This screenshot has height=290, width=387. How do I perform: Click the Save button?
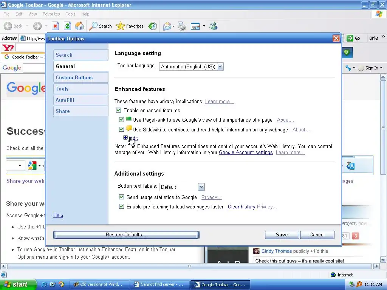pos(282,235)
